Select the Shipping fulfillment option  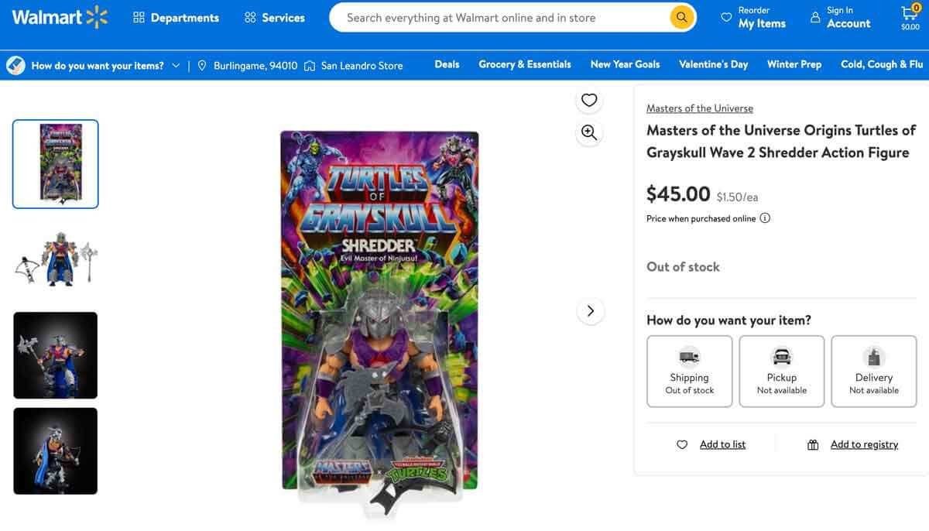pos(689,371)
